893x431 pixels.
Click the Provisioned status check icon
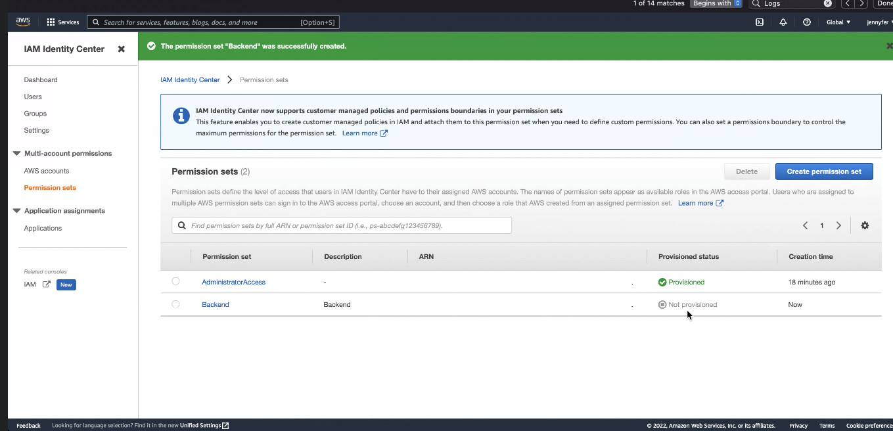pos(662,283)
